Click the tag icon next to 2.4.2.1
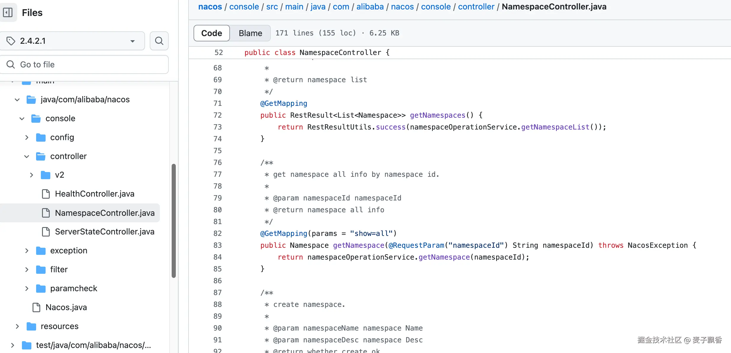Screen dimensions: 731x353 click(x=11, y=41)
